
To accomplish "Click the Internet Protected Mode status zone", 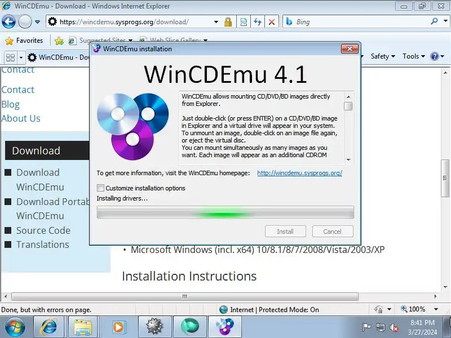I will (269, 309).
